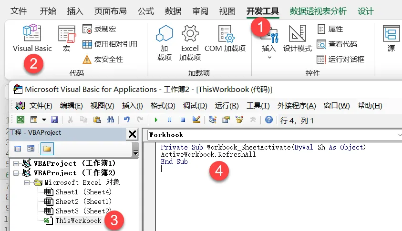
Task: Open VBA 外接程序(A) menu
Action: pos(297,106)
